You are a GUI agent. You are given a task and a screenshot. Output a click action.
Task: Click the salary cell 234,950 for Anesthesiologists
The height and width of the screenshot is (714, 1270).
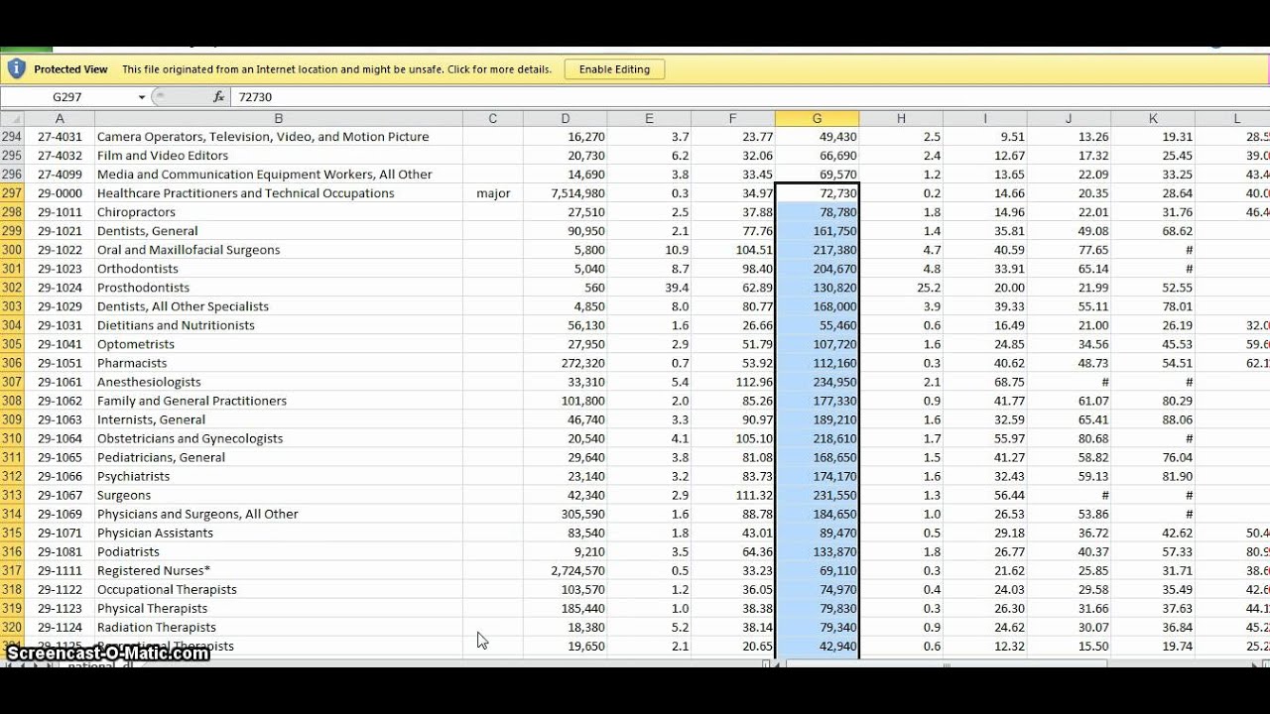[817, 382]
